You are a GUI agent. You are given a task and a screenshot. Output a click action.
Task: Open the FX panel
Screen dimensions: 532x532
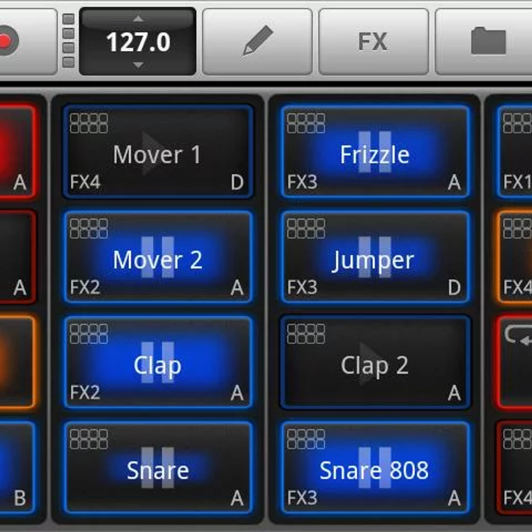pyautogui.click(x=373, y=41)
